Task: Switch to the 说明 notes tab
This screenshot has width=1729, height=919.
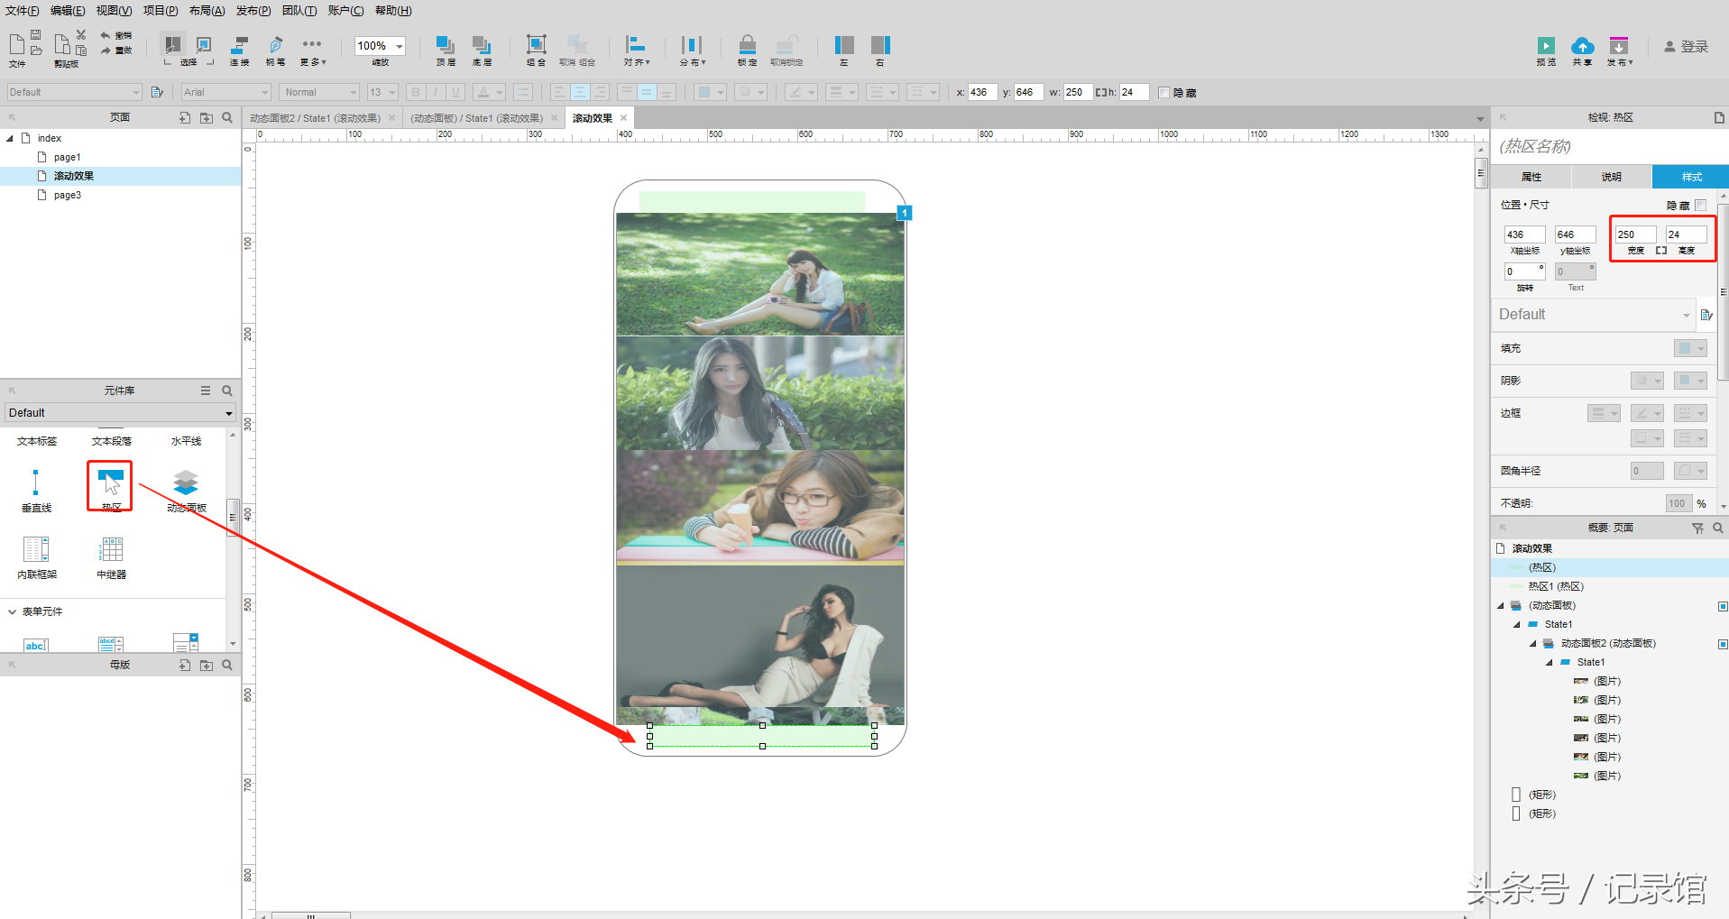Action: 1612,177
